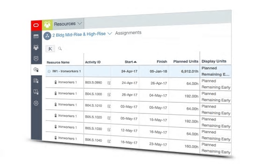Click the card icon in the sidebar
Image resolution: width=262 pixels, height=168 pixels.
tap(36, 36)
